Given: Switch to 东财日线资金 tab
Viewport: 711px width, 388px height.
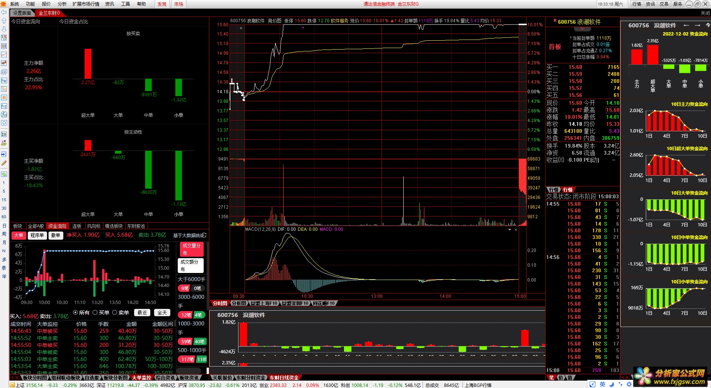Looking at the screenshot, I should click(284, 378).
